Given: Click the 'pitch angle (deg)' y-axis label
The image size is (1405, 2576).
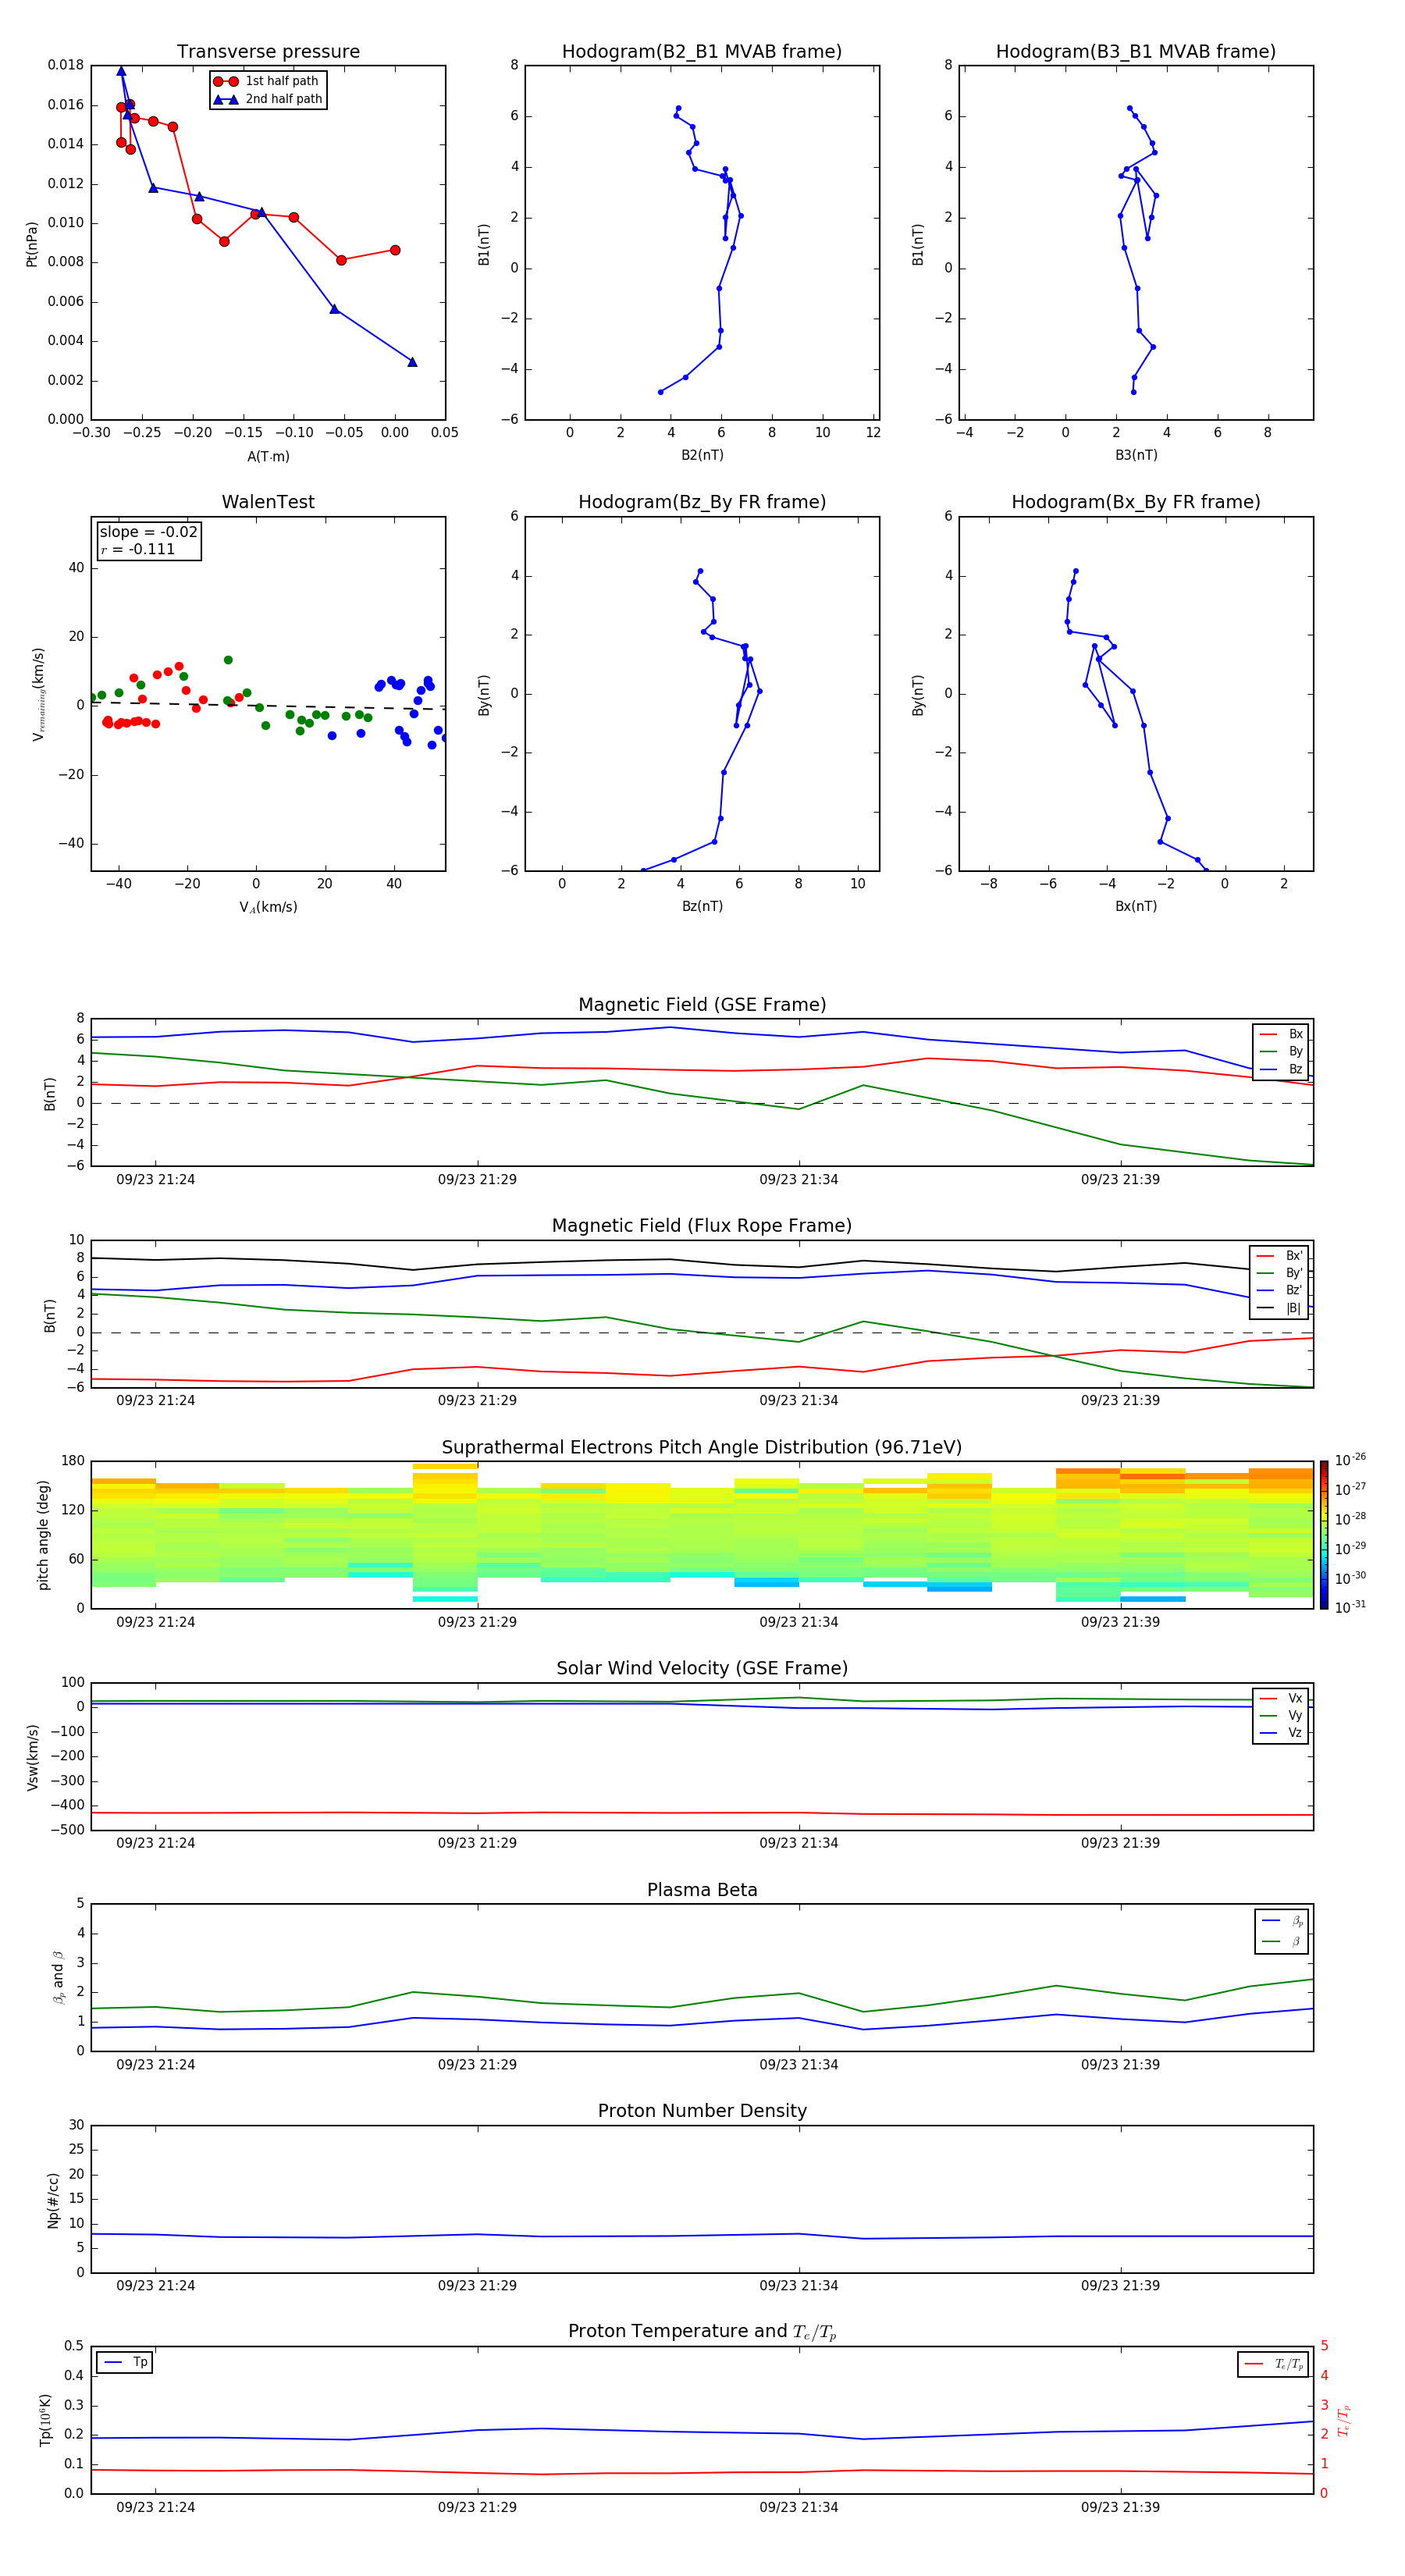Looking at the screenshot, I should (43, 1535).
